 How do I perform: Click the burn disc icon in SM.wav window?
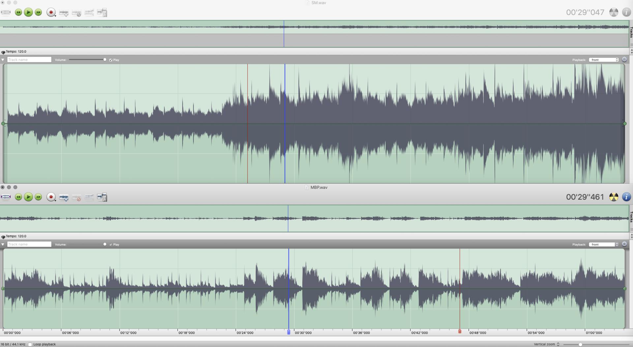614,12
